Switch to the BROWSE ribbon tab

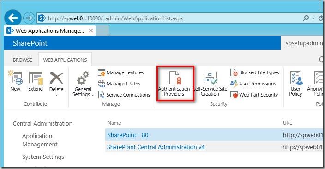23,60
